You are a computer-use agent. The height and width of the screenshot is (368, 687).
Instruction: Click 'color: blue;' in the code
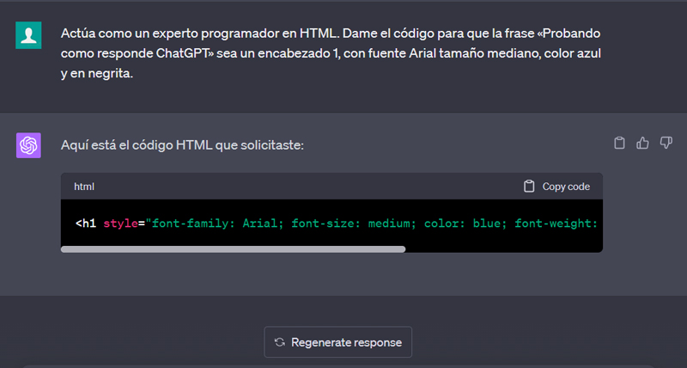465,224
